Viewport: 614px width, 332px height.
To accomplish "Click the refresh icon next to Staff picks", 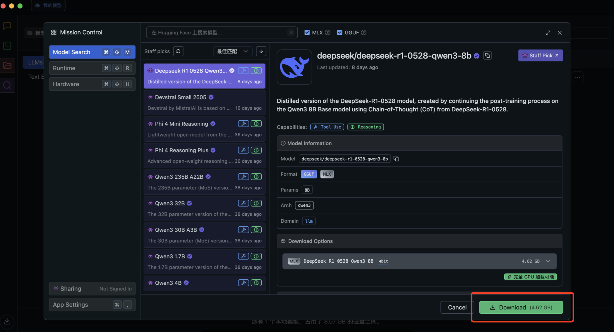I will 178,51.
